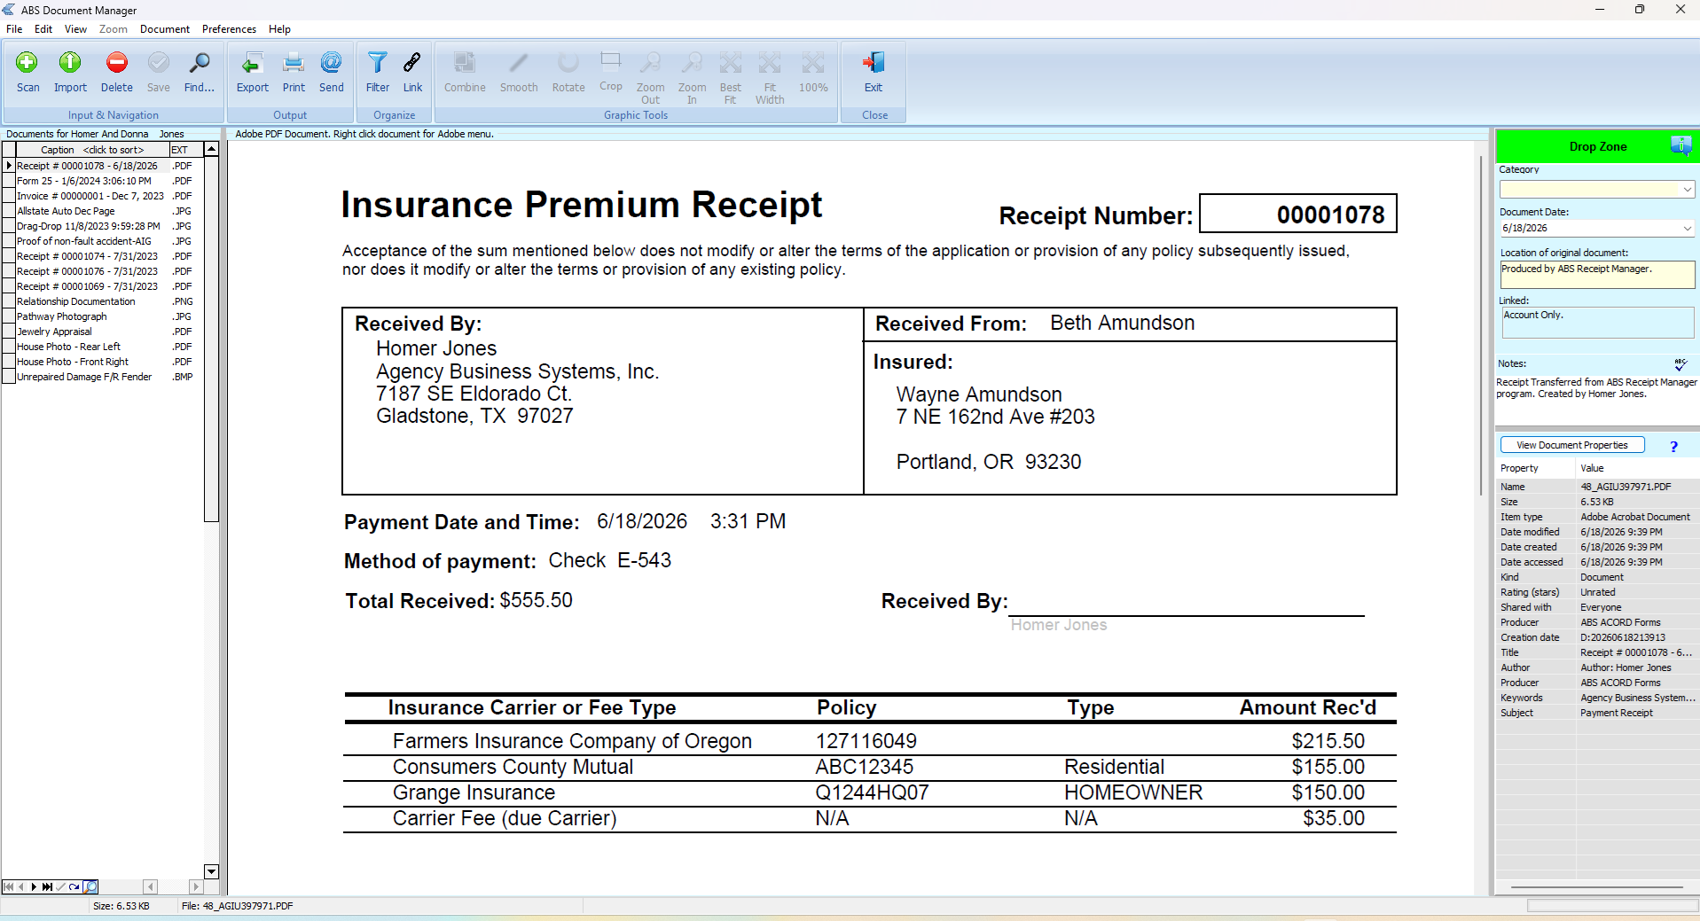Click the magnifier search icon in the navigator

(90, 886)
